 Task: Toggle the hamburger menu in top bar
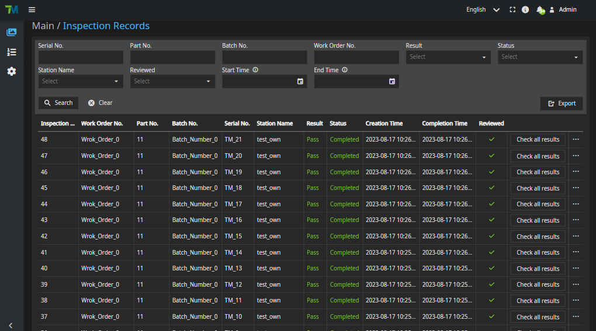click(32, 10)
